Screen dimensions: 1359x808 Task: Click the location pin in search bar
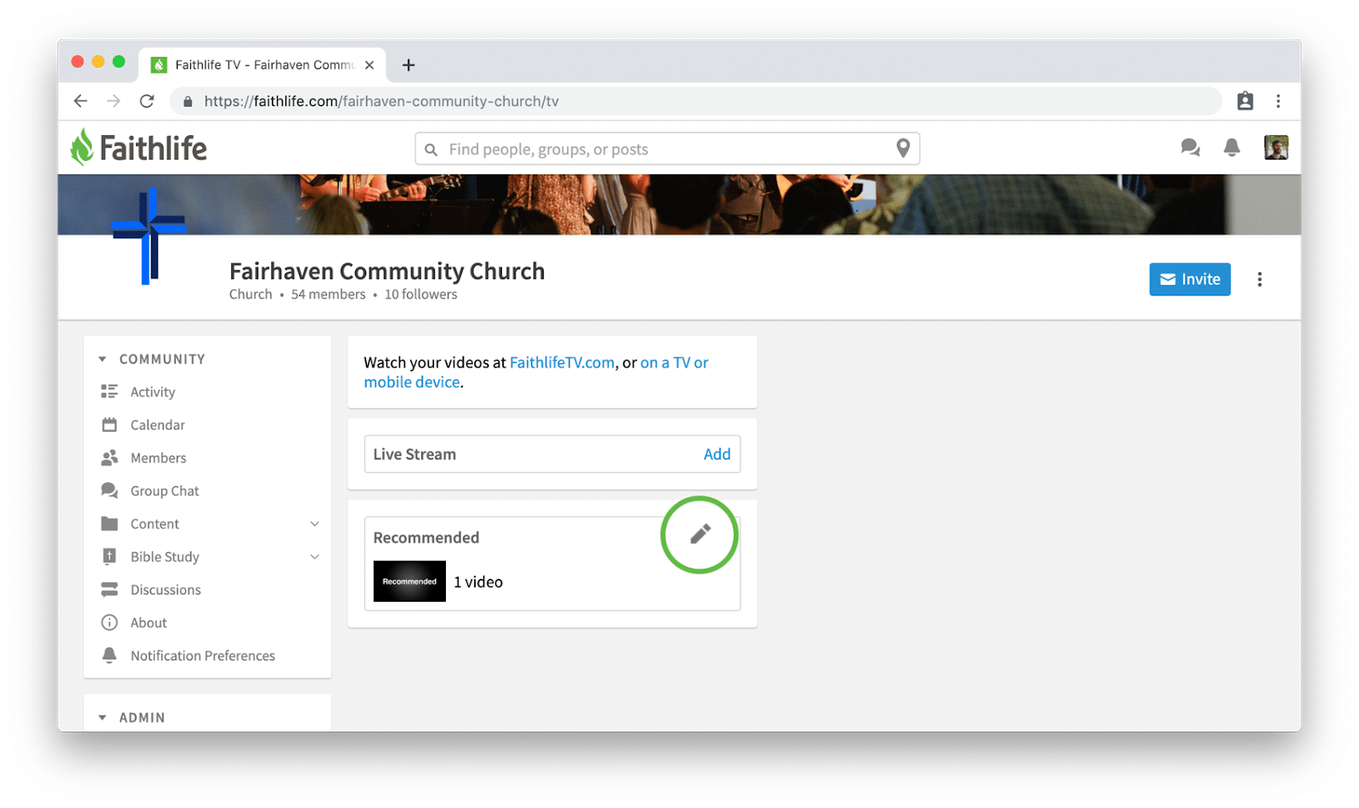tap(903, 149)
